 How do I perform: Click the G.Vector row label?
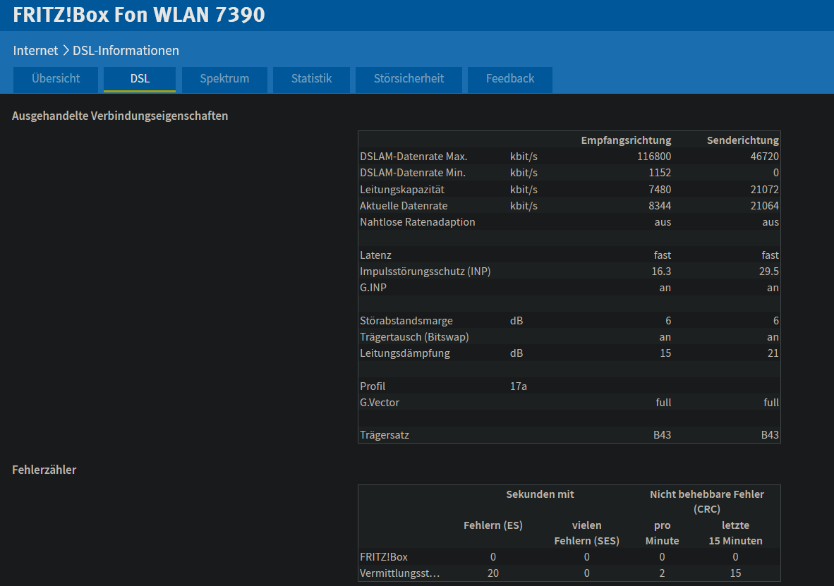point(379,403)
